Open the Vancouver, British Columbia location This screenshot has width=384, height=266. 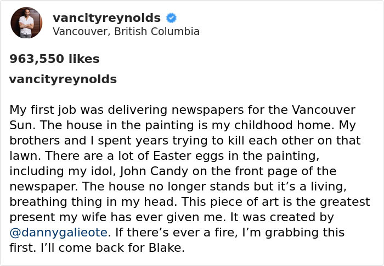click(126, 32)
